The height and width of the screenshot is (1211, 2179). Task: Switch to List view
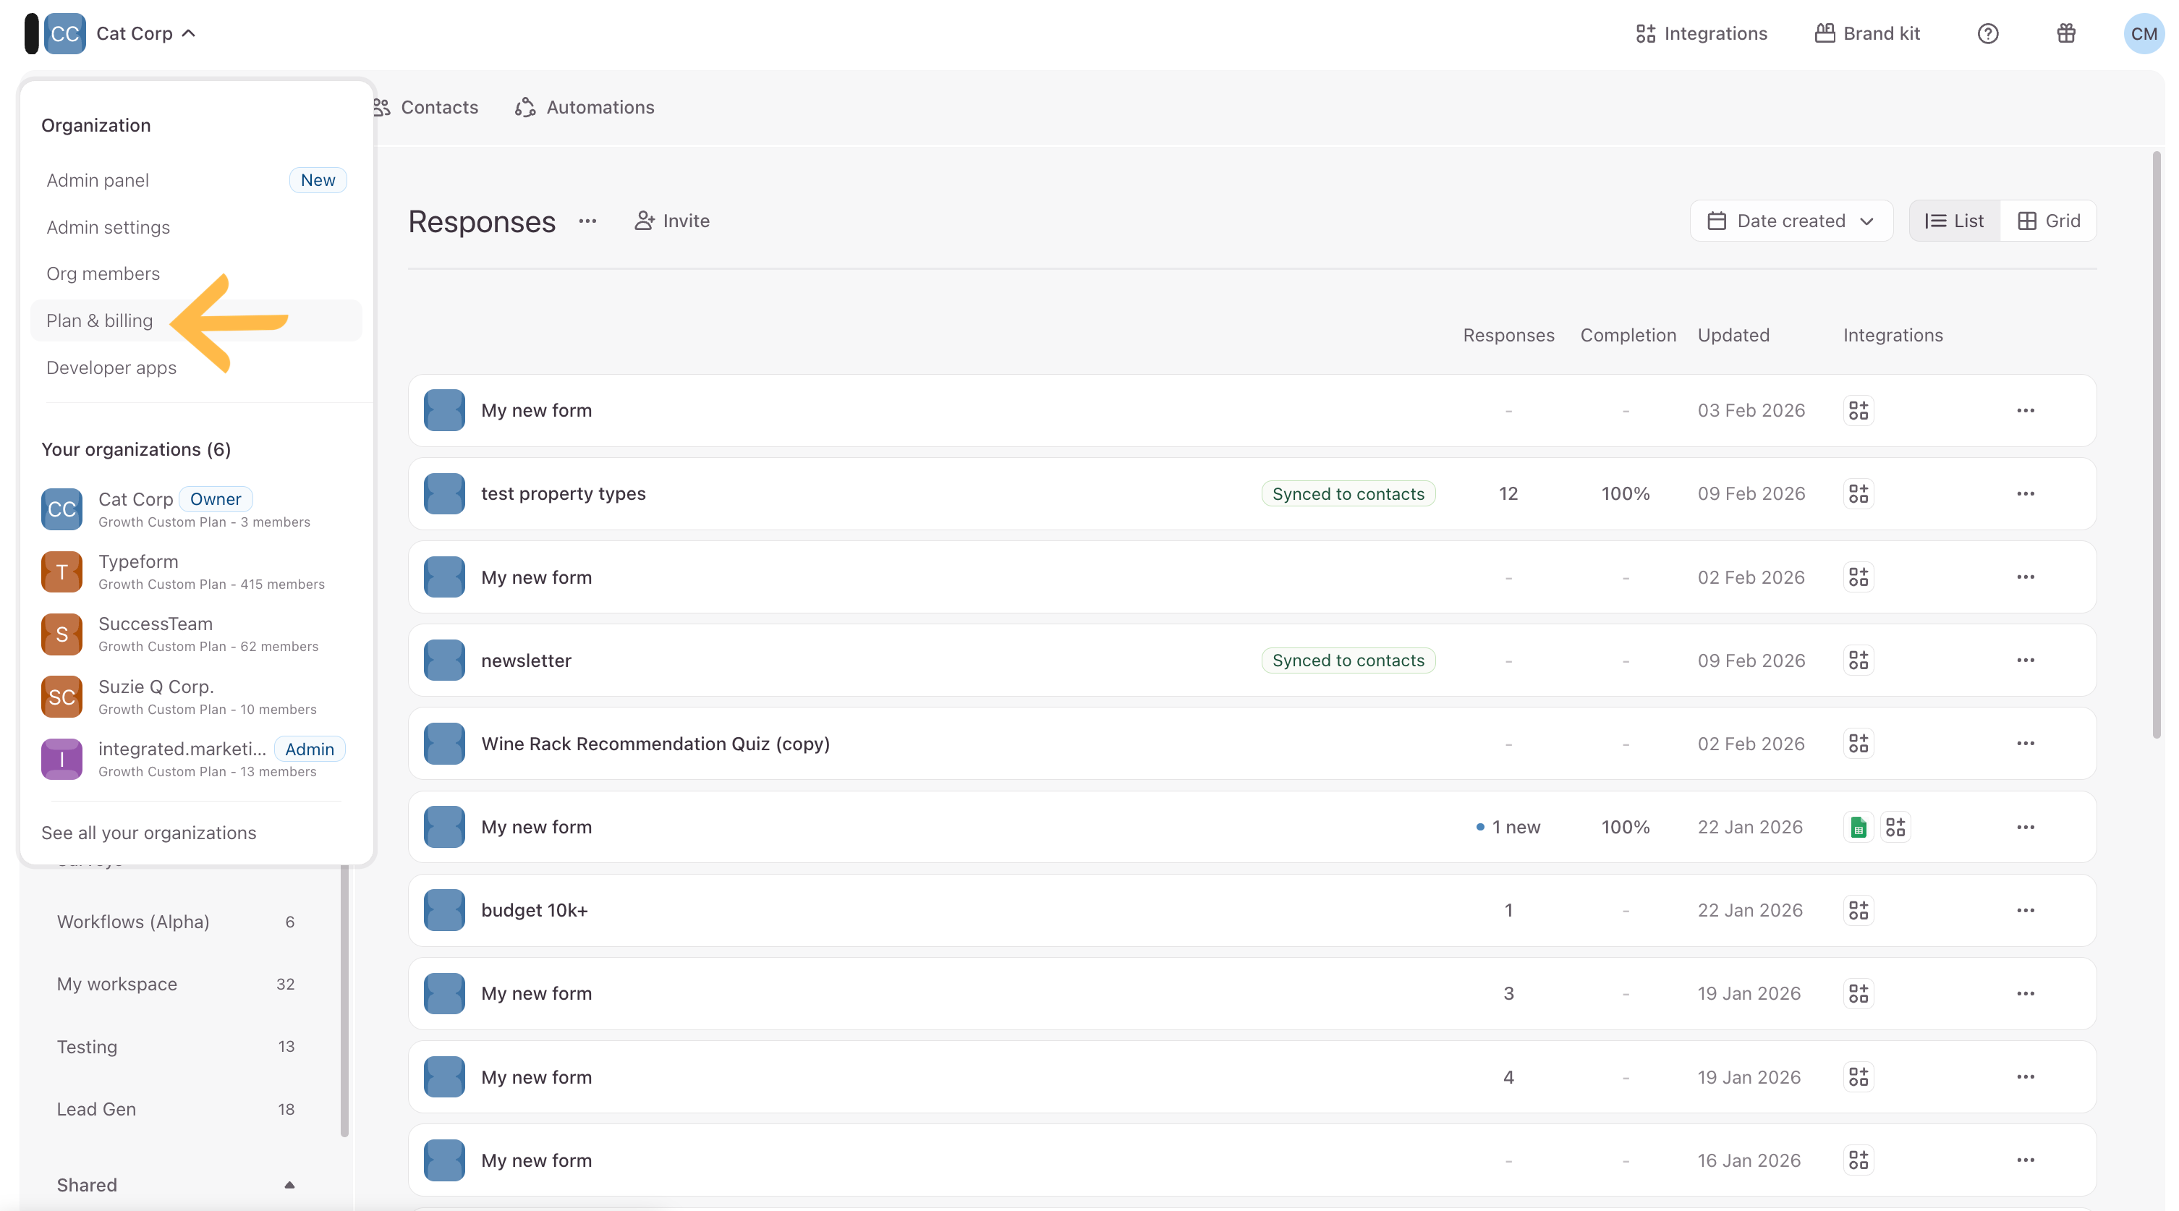[x=1954, y=221]
